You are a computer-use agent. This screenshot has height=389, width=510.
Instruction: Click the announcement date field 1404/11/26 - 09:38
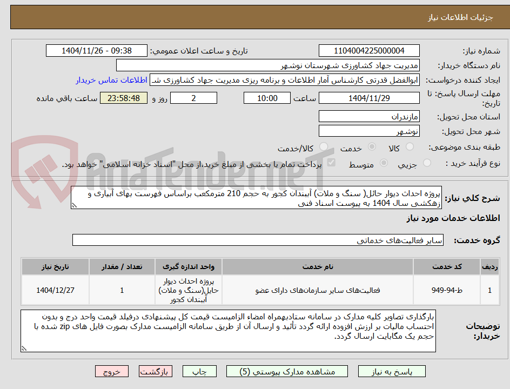point(97,51)
